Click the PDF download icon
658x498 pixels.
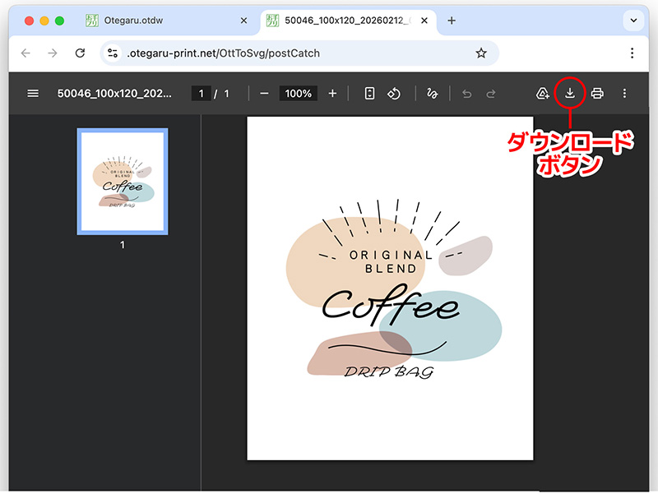[570, 93]
